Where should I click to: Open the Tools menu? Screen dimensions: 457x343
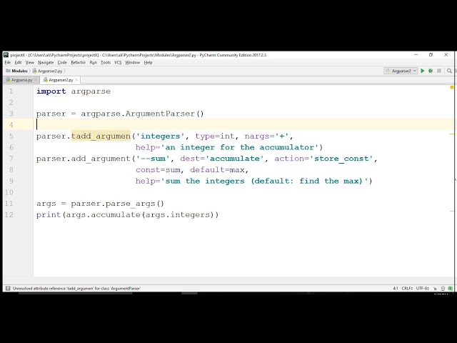106,62
